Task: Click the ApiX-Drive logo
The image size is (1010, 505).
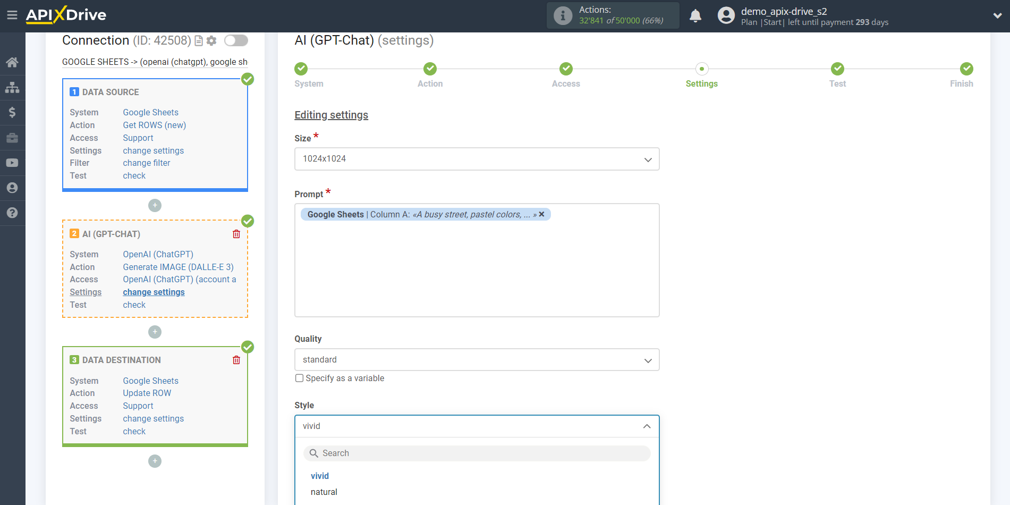Action: [66, 15]
